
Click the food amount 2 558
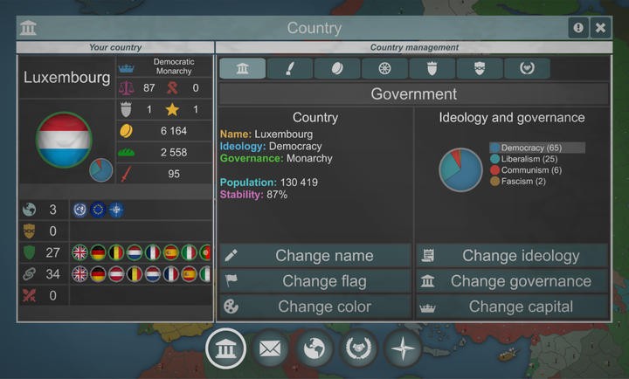point(173,153)
